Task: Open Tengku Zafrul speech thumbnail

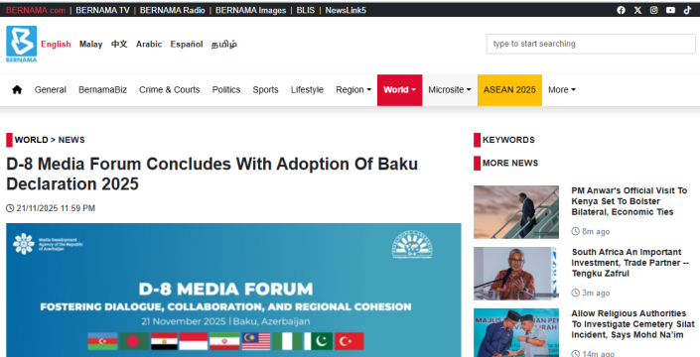Action: point(516,274)
